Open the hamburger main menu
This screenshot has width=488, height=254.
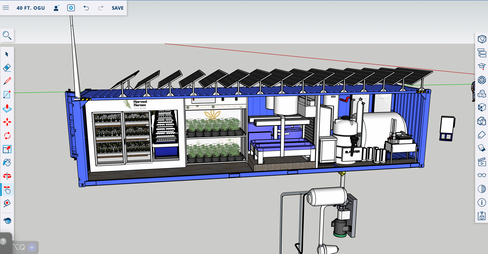point(6,8)
